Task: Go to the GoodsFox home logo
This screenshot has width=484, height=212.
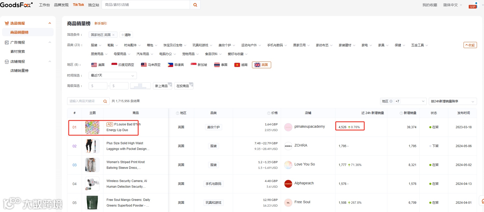Action: pos(16,5)
